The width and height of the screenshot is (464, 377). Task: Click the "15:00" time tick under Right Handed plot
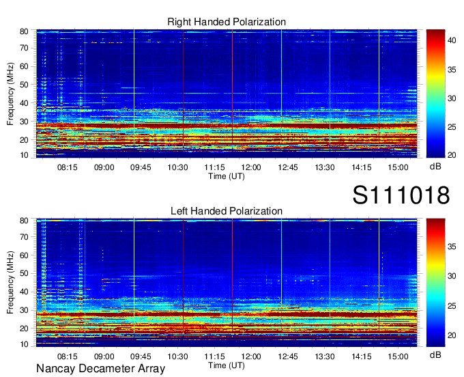point(398,167)
